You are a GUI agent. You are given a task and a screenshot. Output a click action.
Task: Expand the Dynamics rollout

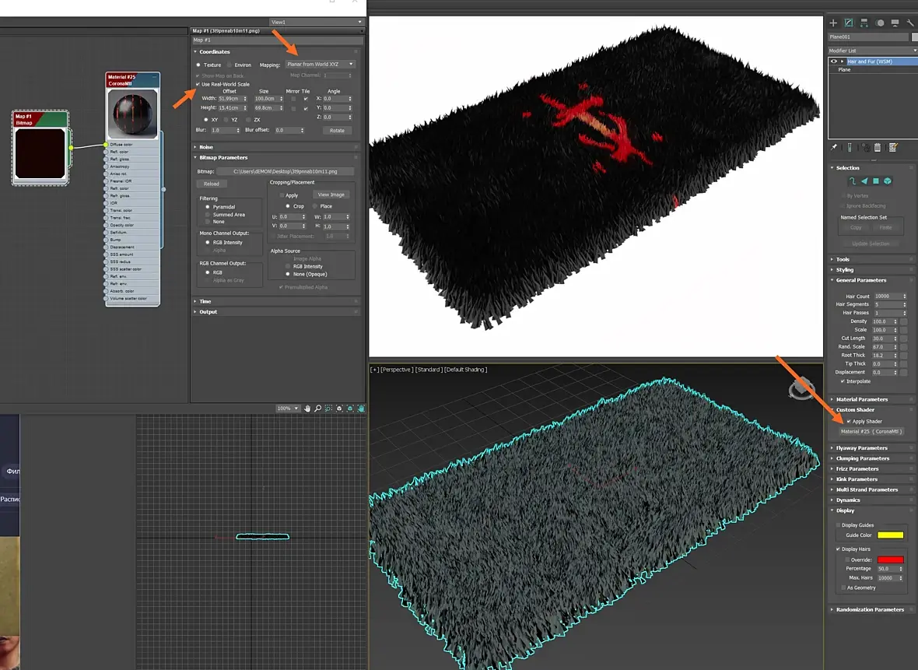871,500
